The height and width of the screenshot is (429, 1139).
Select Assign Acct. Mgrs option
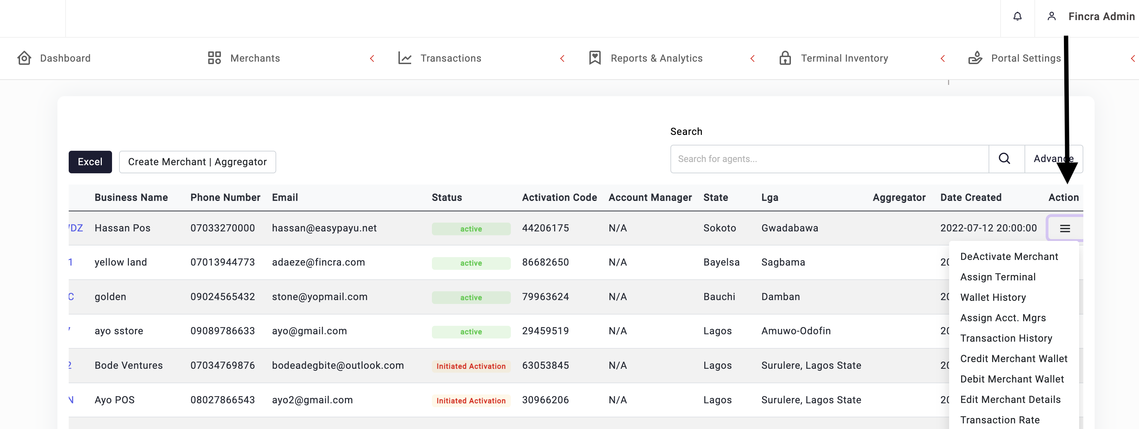1003,318
